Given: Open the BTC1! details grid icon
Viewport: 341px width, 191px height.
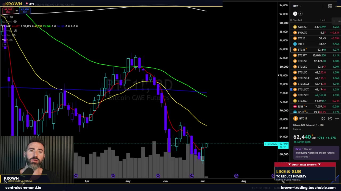Looking at the screenshot, I should (323, 119).
